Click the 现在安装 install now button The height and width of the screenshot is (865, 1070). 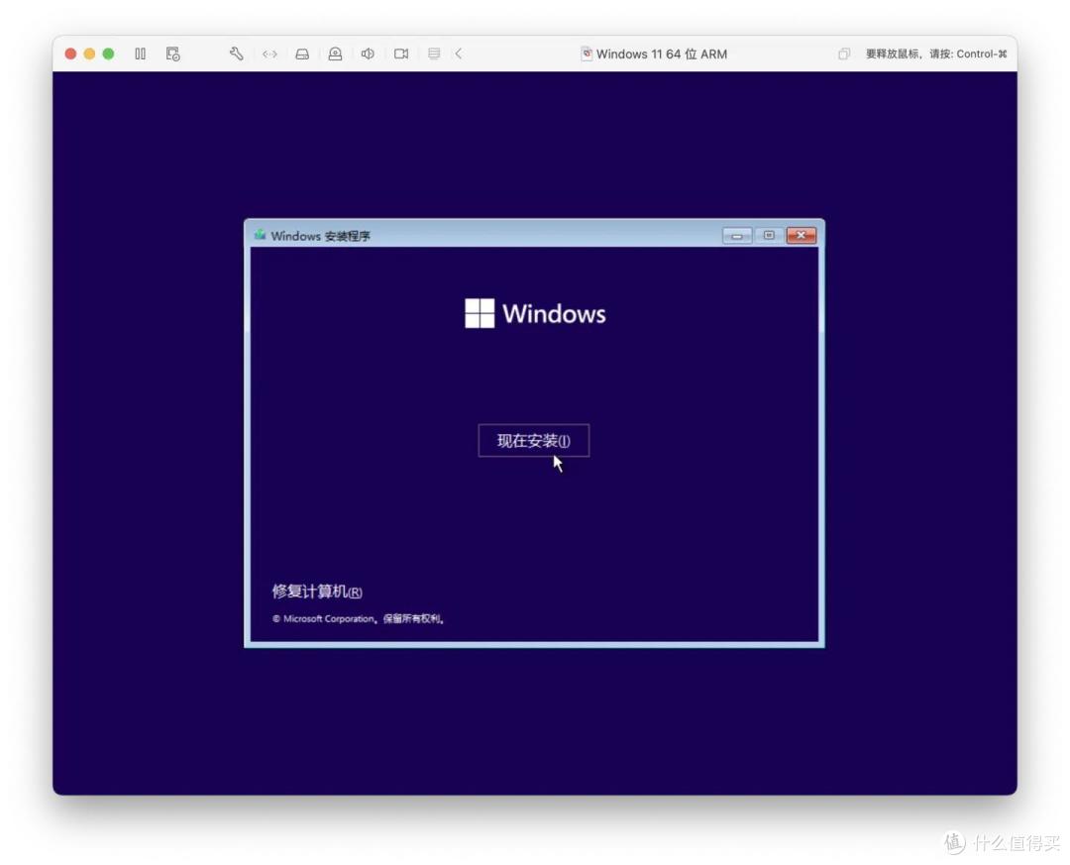coord(534,440)
